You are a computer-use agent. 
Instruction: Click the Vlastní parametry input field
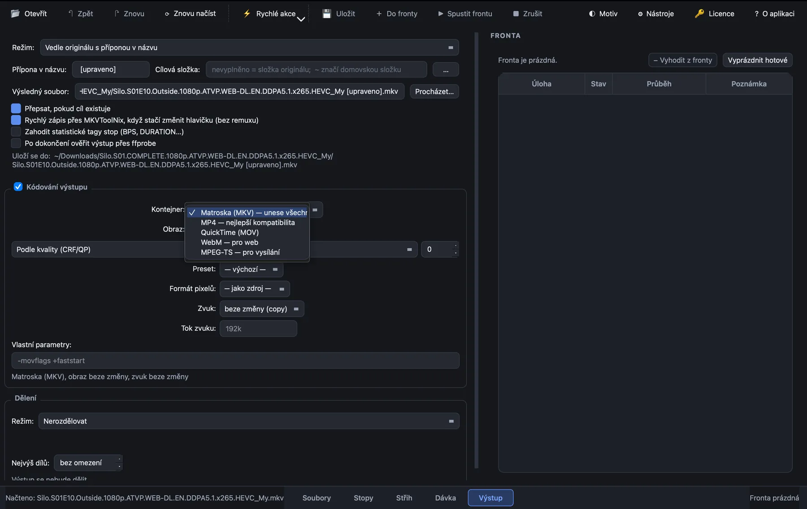[x=235, y=361]
